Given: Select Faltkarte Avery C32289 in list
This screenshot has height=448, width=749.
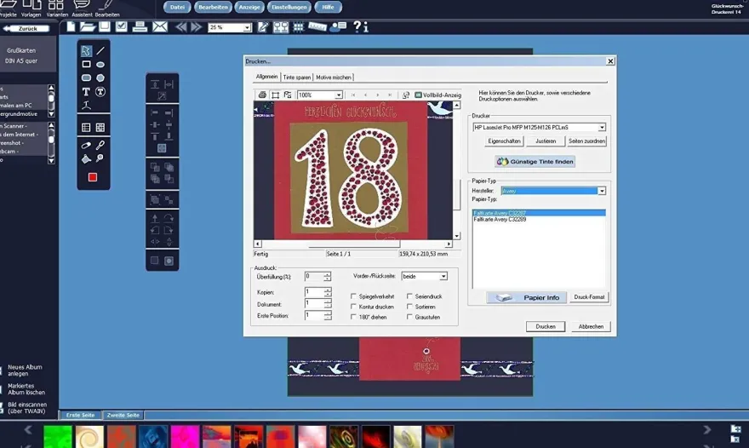Looking at the screenshot, I should pos(539,220).
